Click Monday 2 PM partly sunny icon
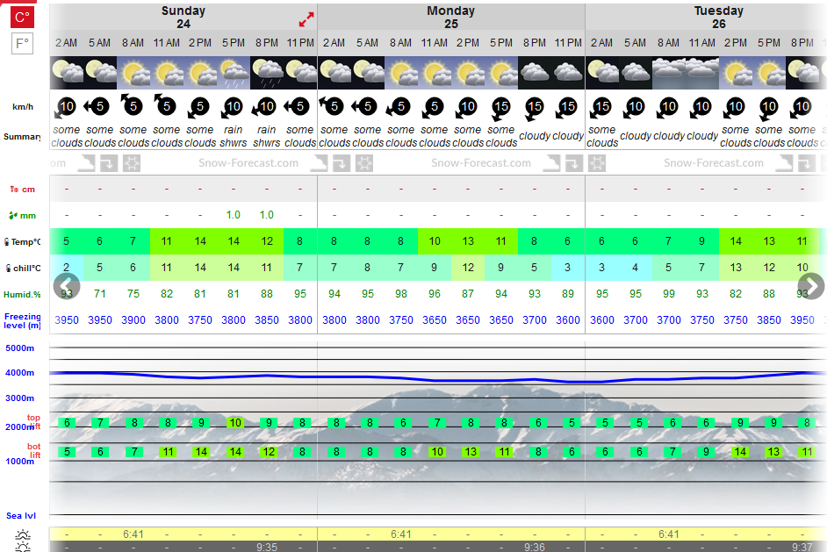The image size is (827, 552). click(x=468, y=73)
